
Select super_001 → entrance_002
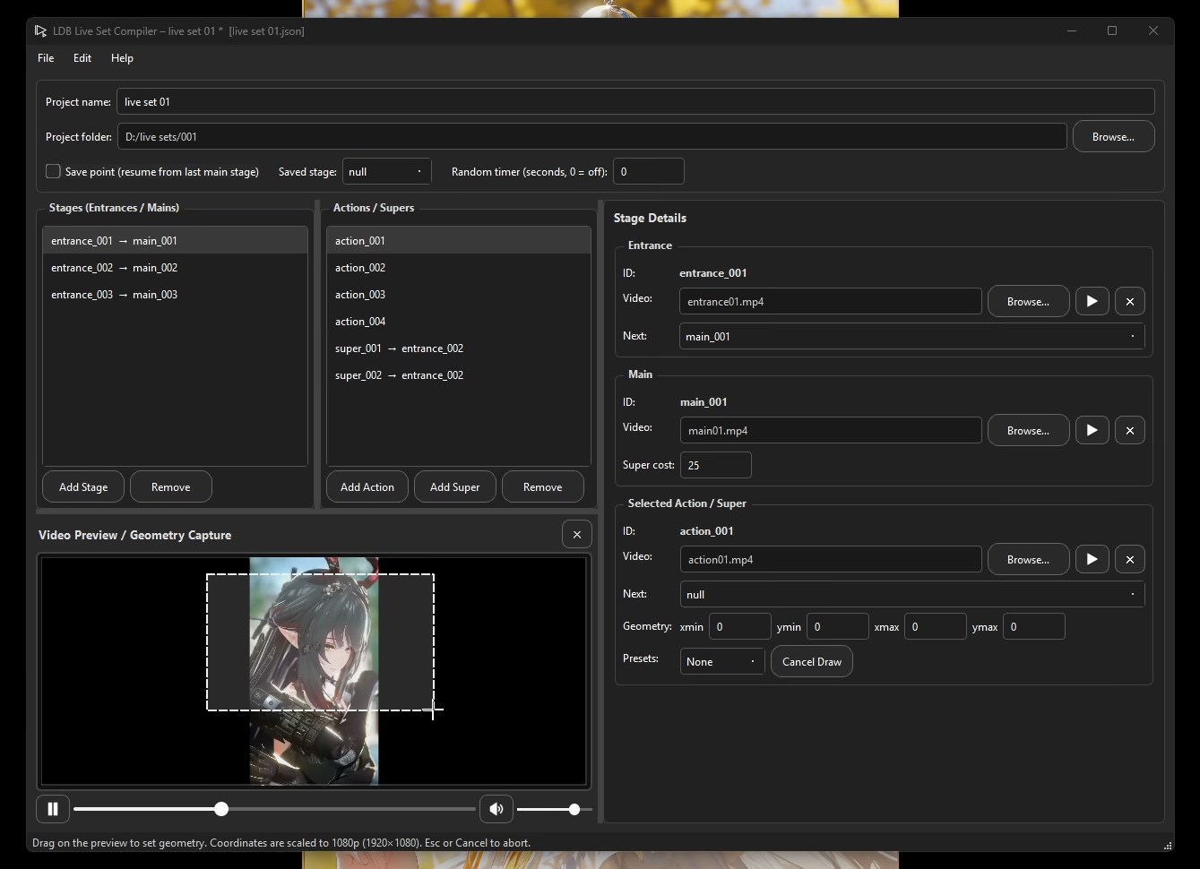point(458,348)
